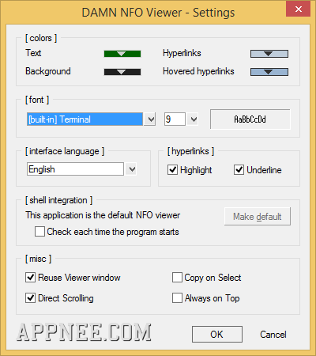Expand the interface language dropdown arrow
Image resolution: width=316 pixels, height=356 pixels.
pos(132,169)
